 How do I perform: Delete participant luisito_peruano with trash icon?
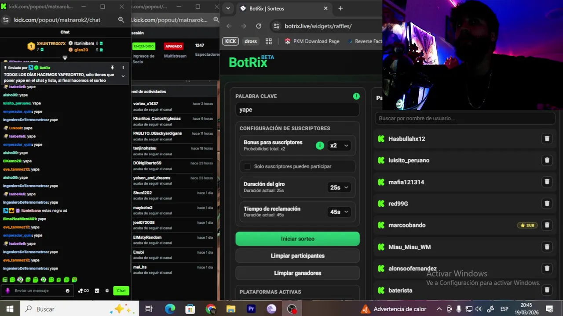pyautogui.click(x=547, y=160)
